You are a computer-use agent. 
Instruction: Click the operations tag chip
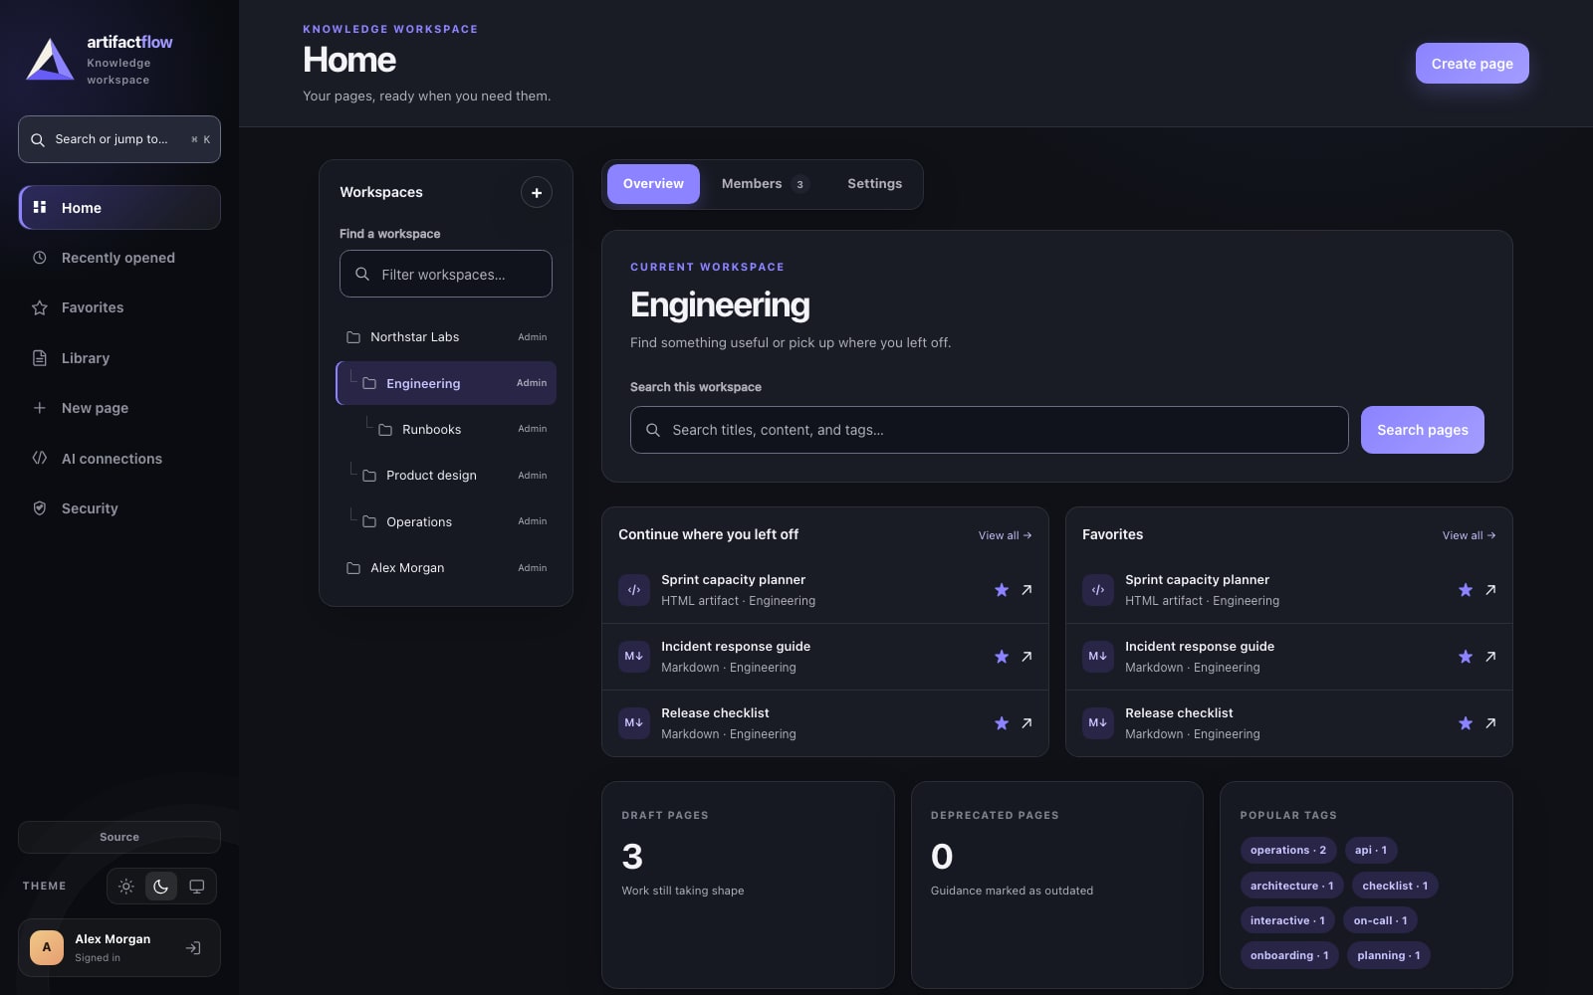coord(1287,851)
